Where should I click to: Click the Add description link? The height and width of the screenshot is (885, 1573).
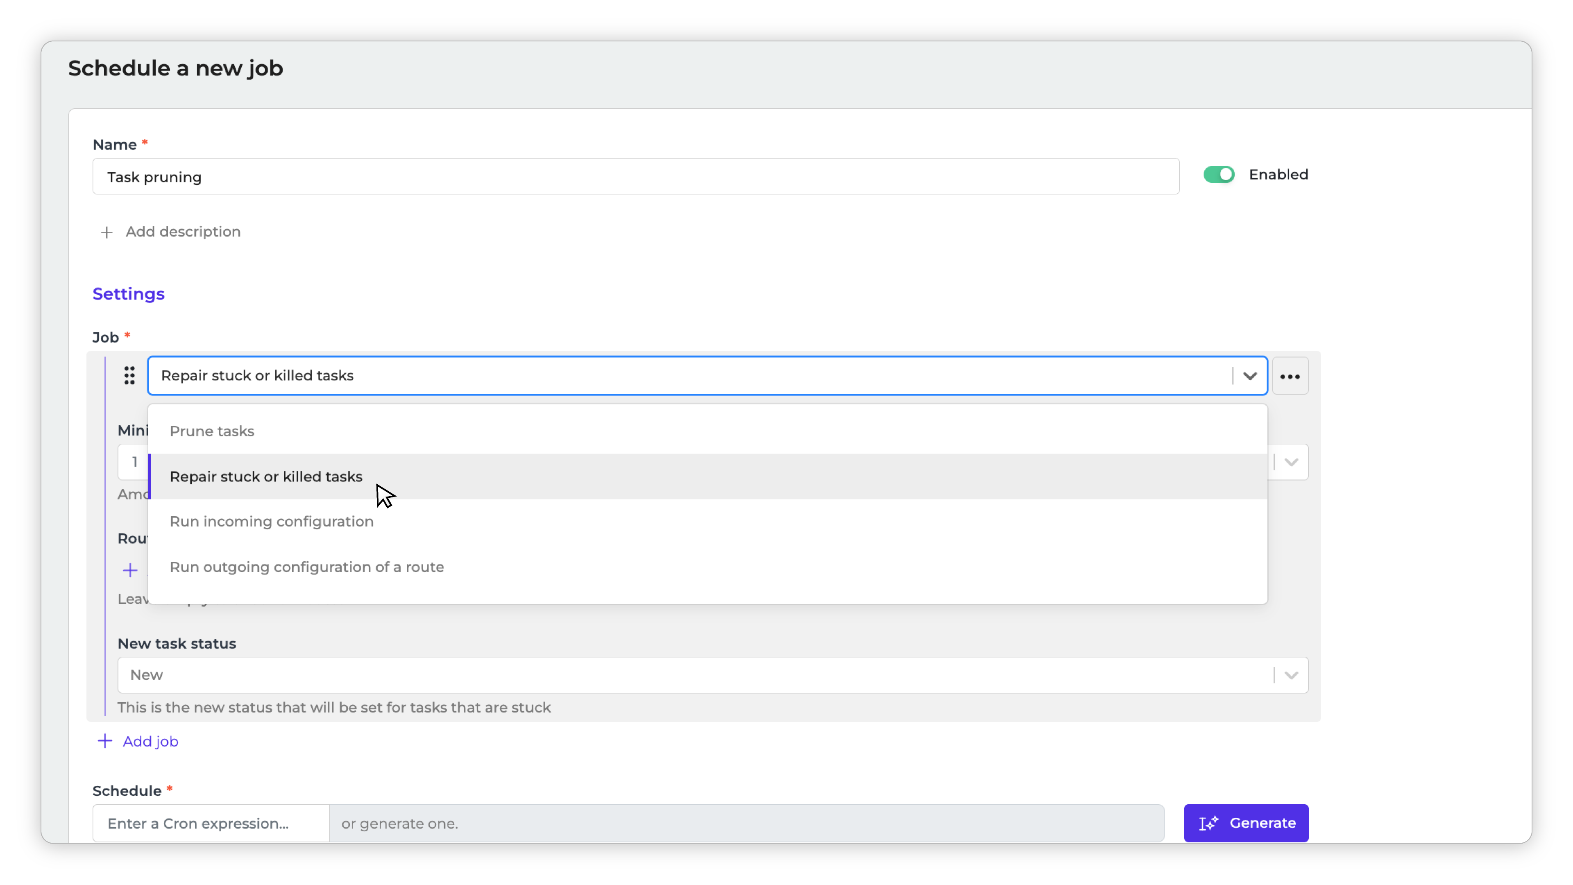tap(183, 231)
